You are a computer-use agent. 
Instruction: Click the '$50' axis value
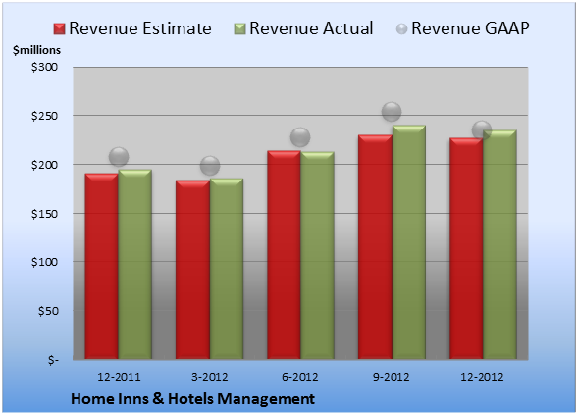tap(48, 311)
